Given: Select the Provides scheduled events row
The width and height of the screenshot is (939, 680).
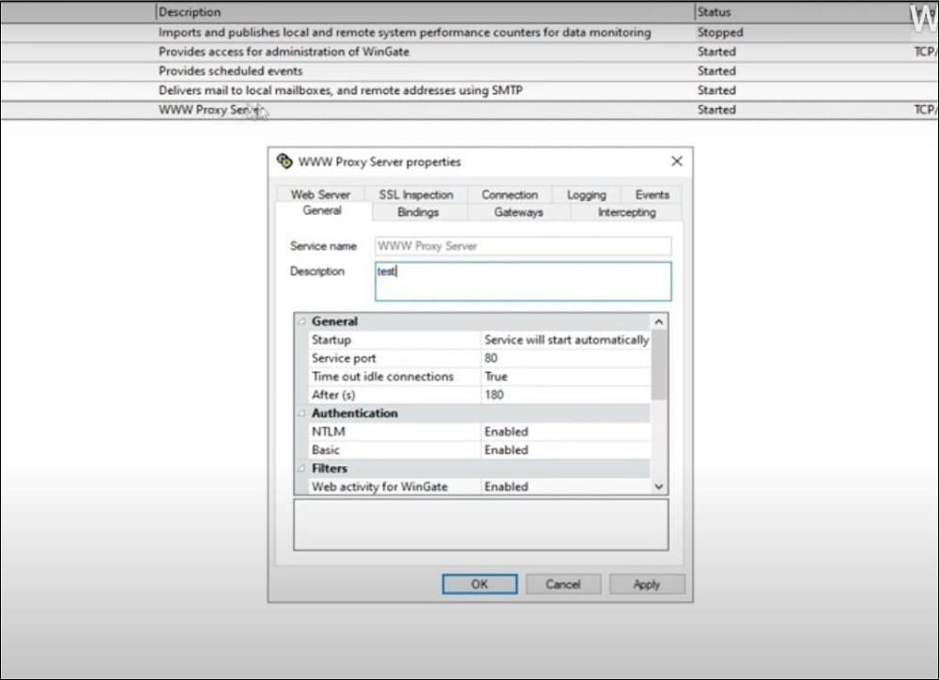Looking at the screenshot, I should click(x=469, y=70).
